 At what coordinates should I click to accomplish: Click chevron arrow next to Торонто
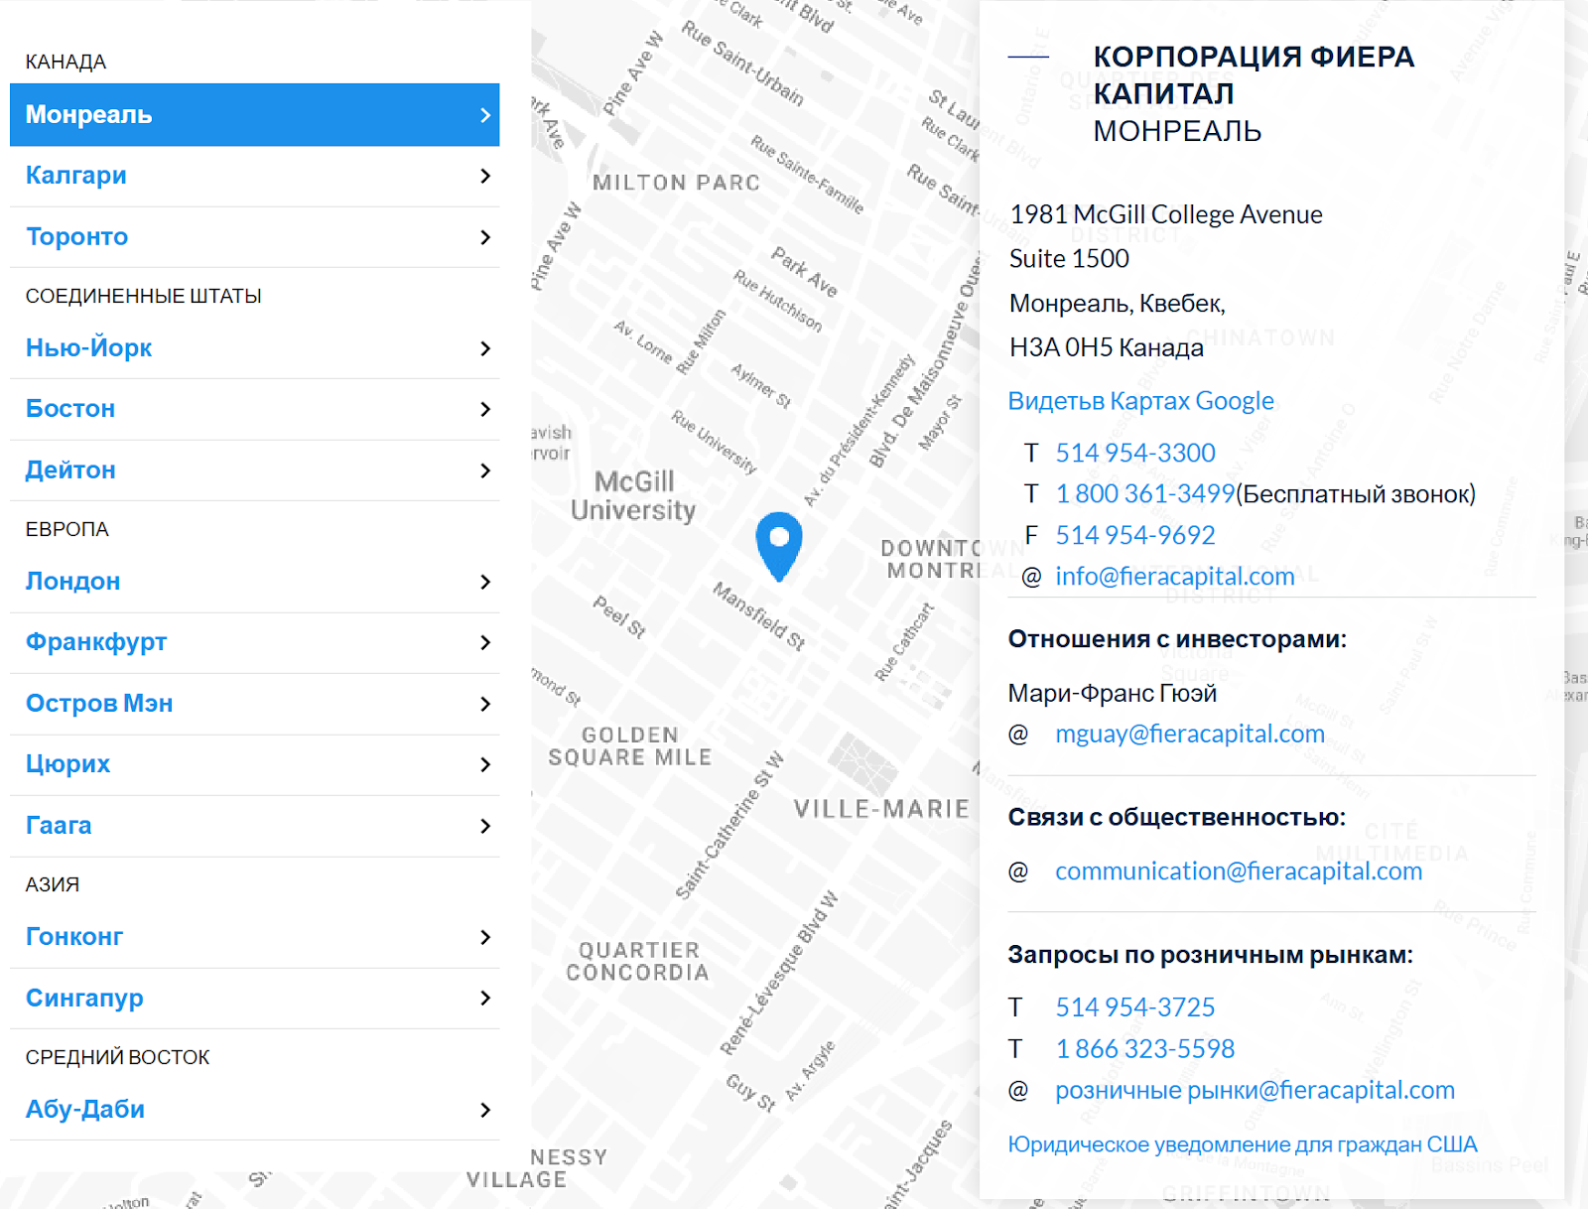[485, 237]
